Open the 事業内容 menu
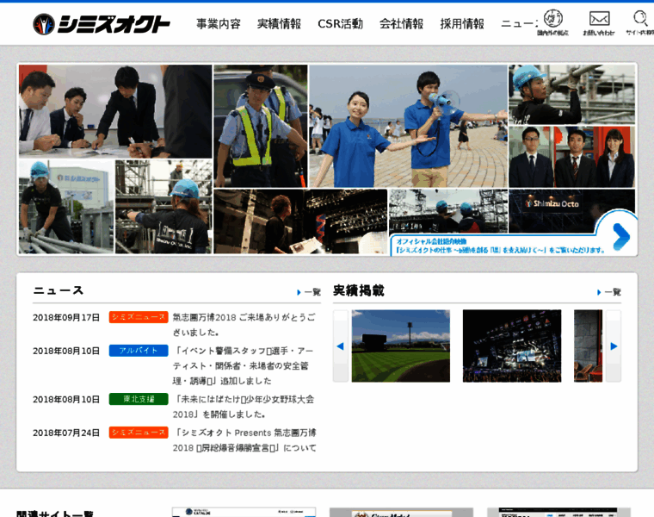This screenshot has width=654, height=517. point(219,24)
